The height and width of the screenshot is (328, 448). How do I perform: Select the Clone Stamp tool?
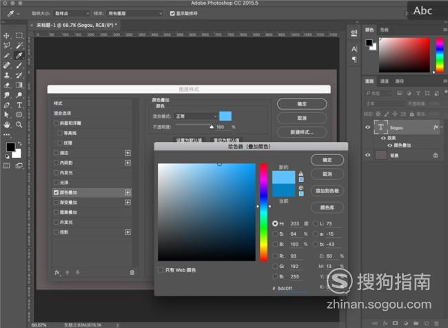7,75
